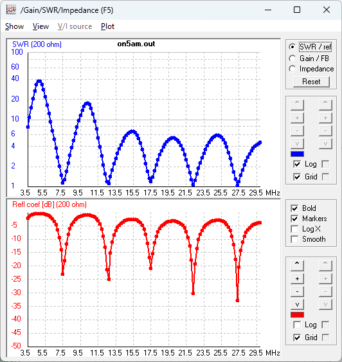Click the graph app icon in the title bar
342x362 pixels.
point(11,10)
